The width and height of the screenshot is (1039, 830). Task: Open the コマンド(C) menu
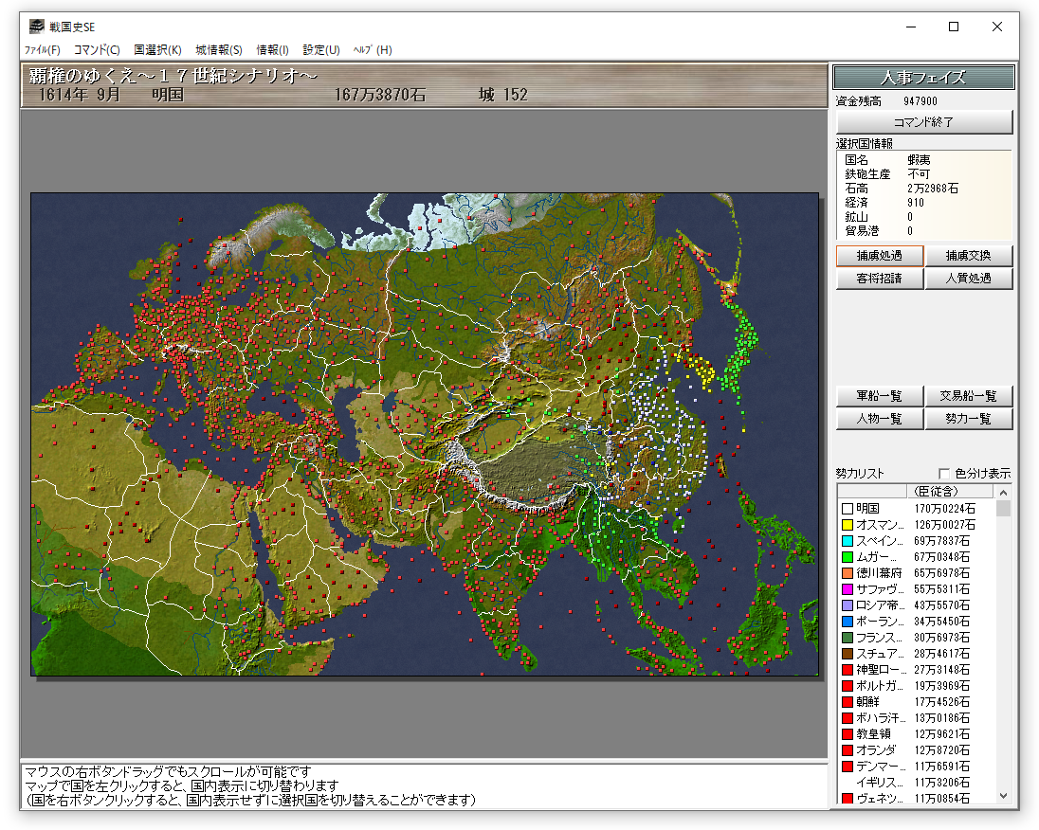(x=97, y=50)
